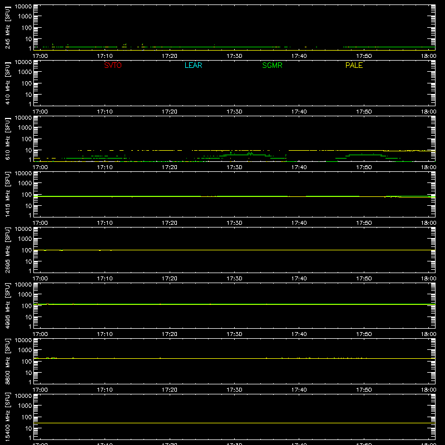This screenshot has width=445, height=445.
Task: Click 17:00 time label under 245 MHz panel
Action: [x=40, y=56]
